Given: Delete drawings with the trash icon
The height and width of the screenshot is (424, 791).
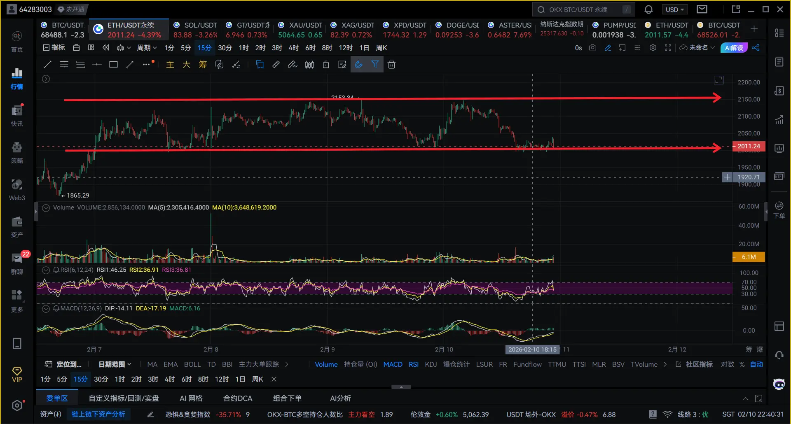Looking at the screenshot, I should point(391,65).
